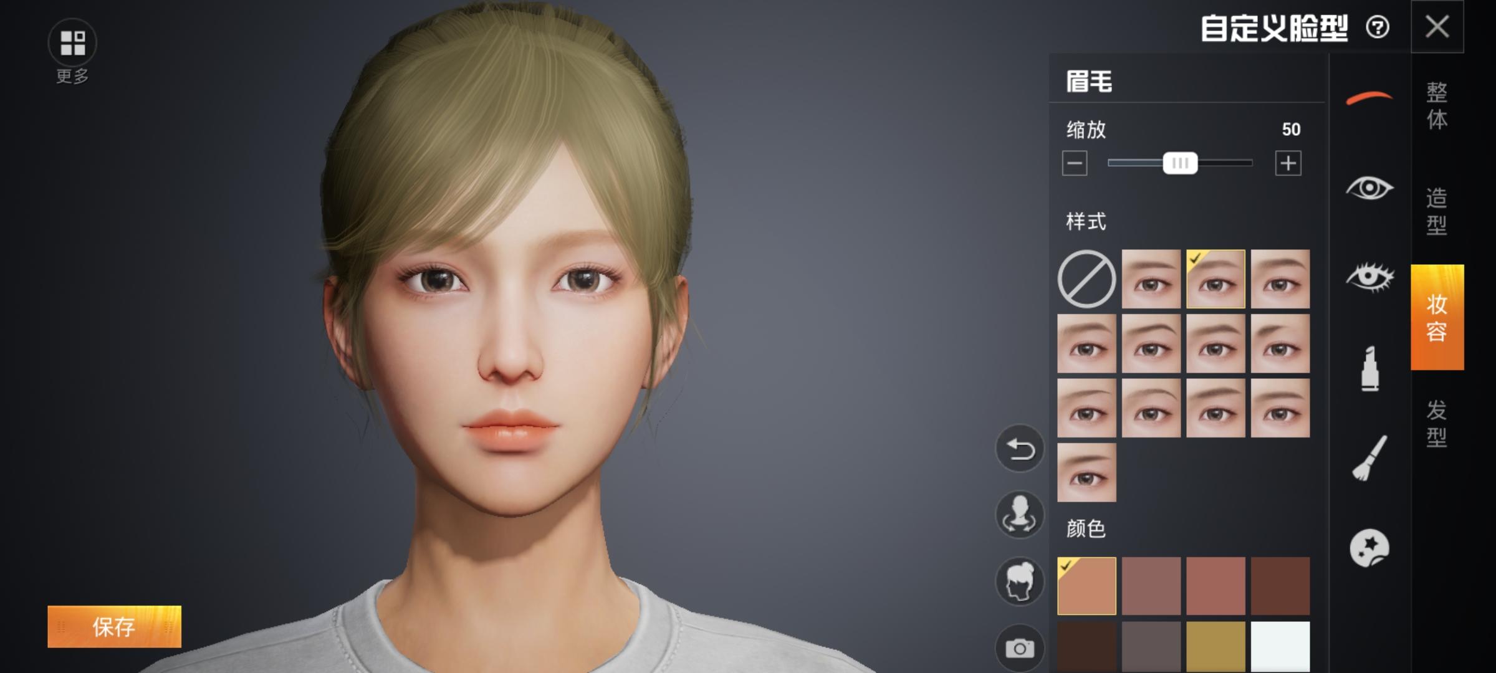Choose the gray-brown color swatch
Screen dimensions: 1496x673
pyautogui.click(x=1151, y=647)
